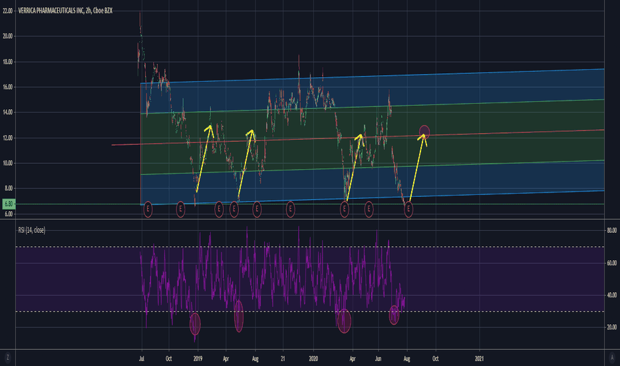Click the green 6.80 current price label
The image size is (620, 366).
coord(8,204)
